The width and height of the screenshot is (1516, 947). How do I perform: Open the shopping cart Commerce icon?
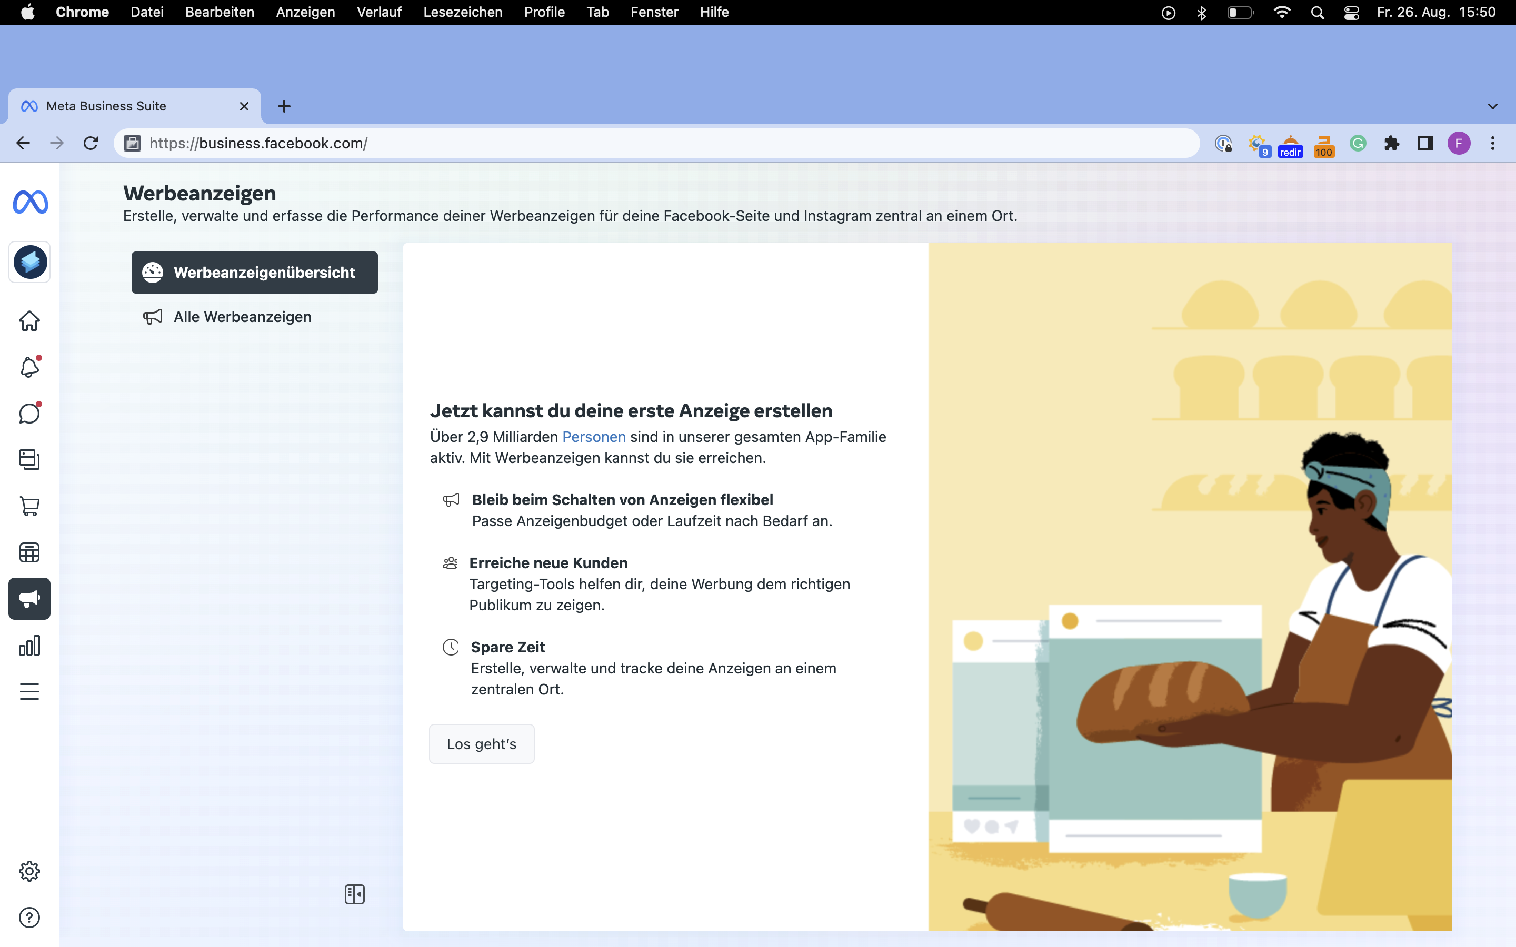click(x=29, y=506)
